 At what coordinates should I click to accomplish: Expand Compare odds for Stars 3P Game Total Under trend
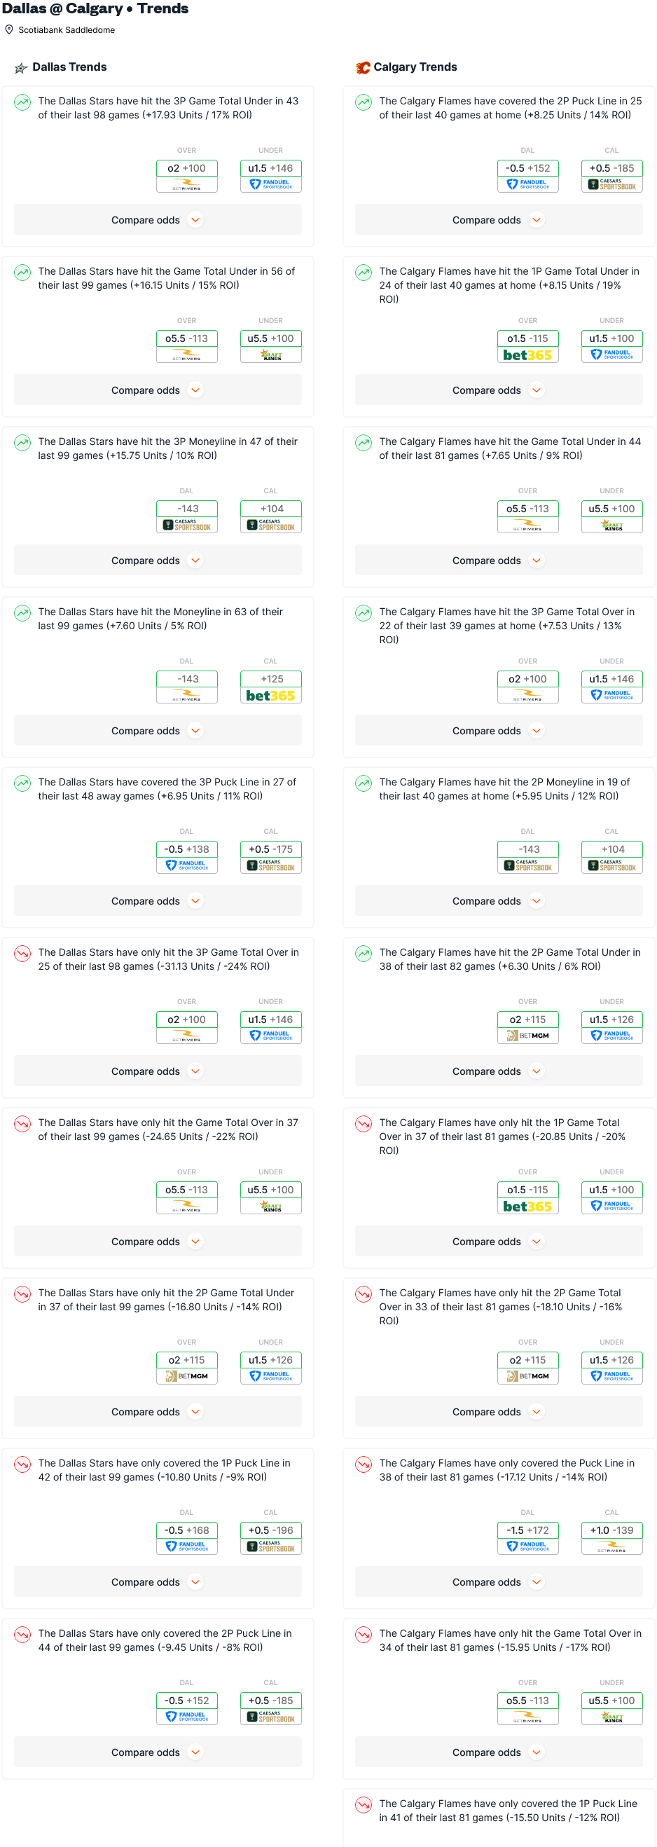pos(158,220)
